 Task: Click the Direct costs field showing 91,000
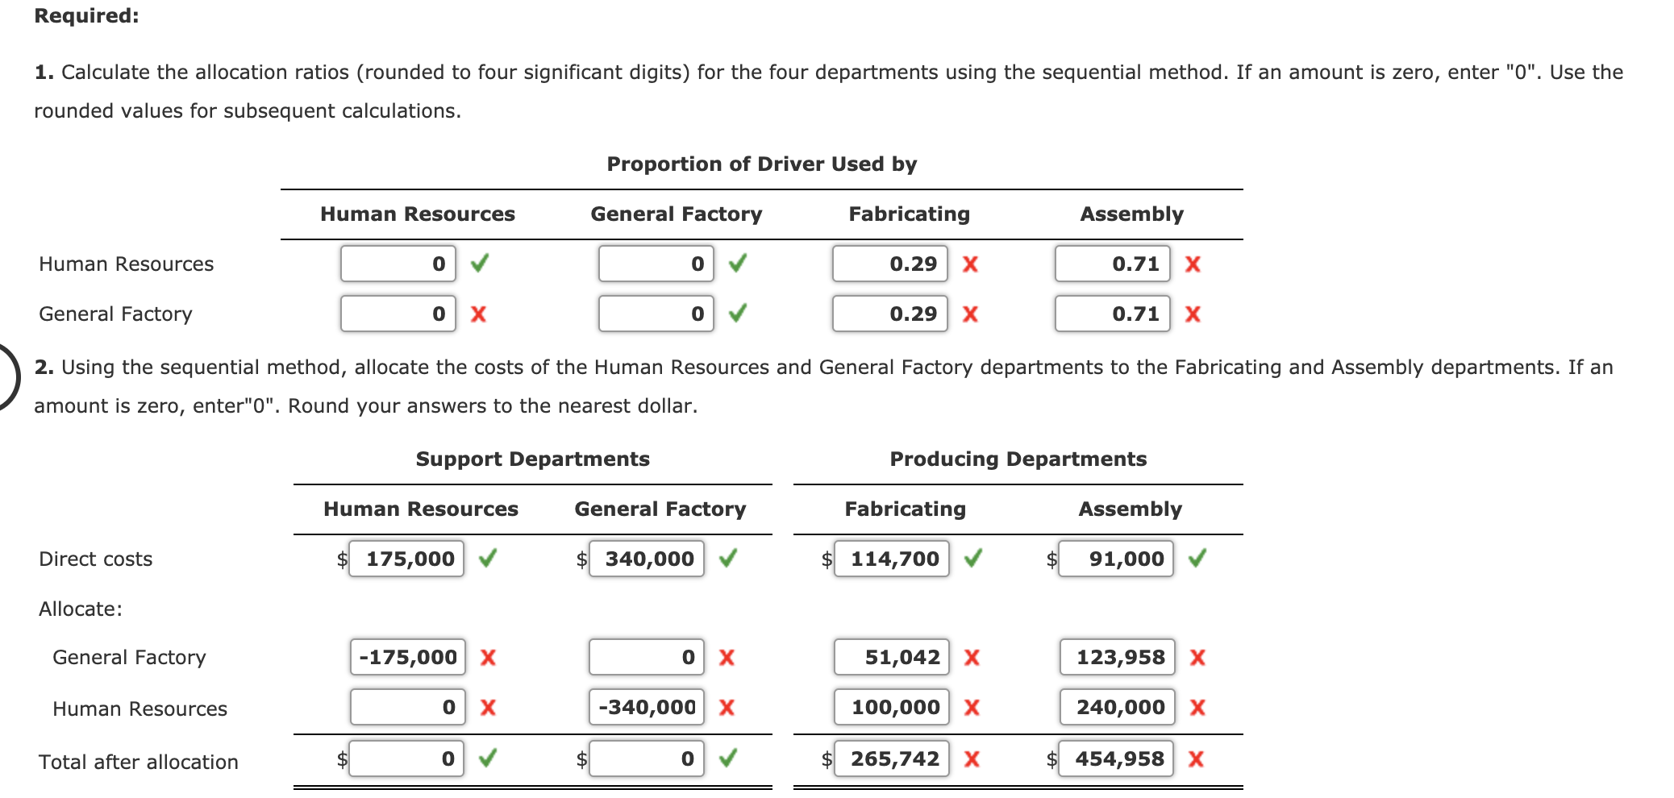pos(1116,558)
